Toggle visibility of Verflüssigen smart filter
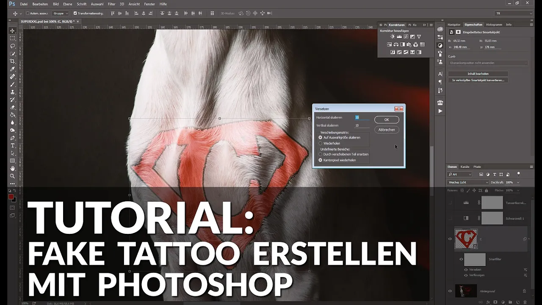Viewport: 542px width, 305px height. tap(466, 275)
